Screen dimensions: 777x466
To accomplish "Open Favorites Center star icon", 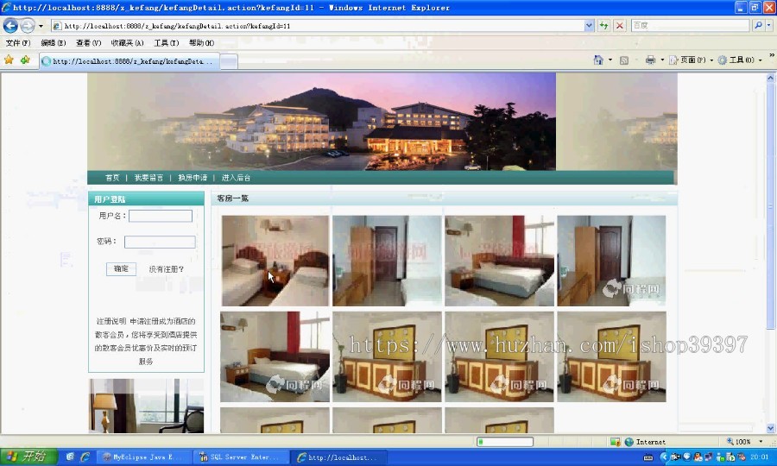I will pyautogui.click(x=9, y=60).
